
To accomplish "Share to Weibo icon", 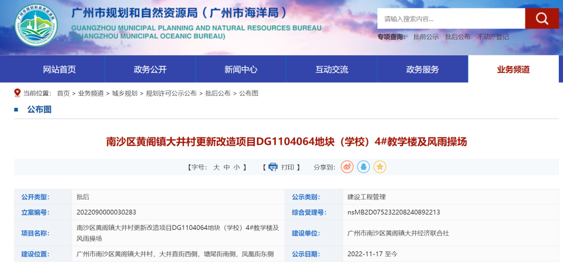I will (347, 167).
